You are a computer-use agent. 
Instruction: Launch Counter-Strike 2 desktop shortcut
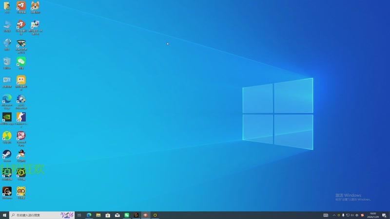tap(21, 120)
